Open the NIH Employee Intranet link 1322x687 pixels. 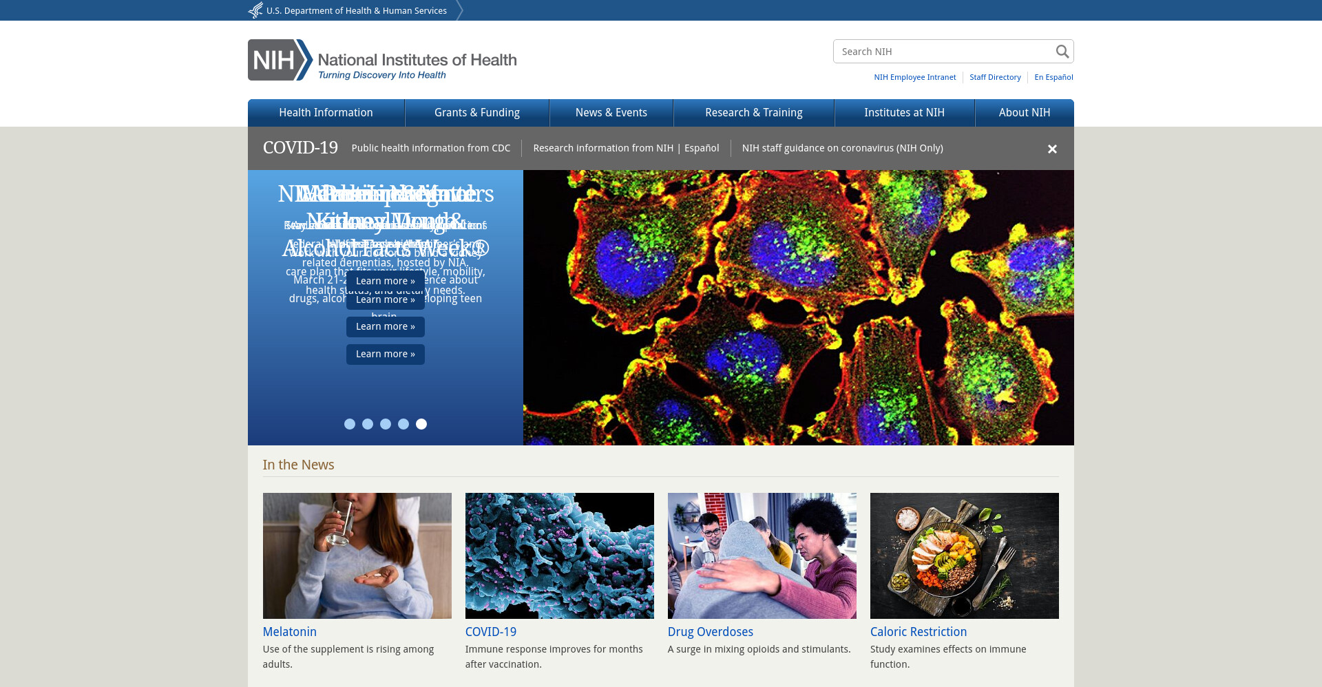(915, 77)
